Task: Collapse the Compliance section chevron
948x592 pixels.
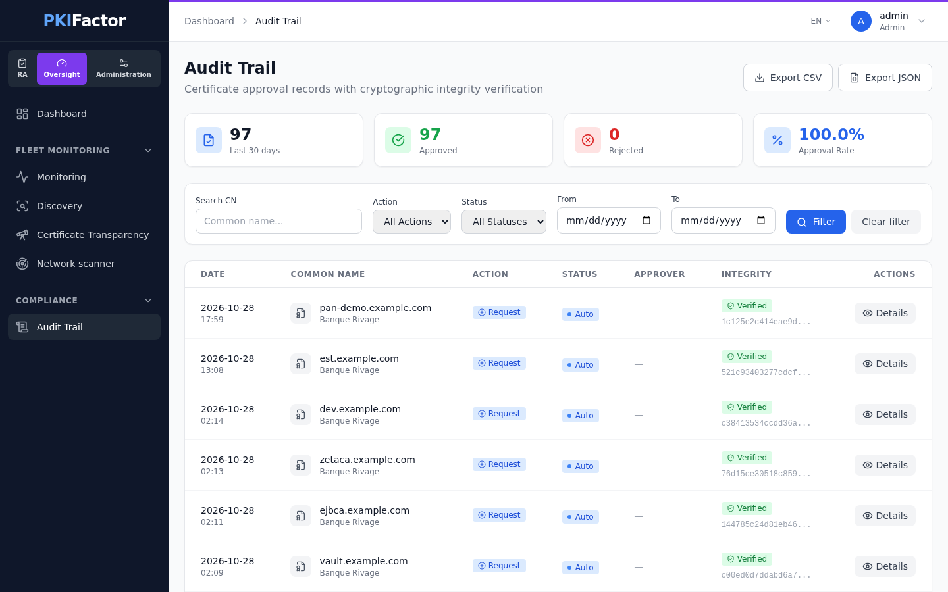Action: point(148,301)
